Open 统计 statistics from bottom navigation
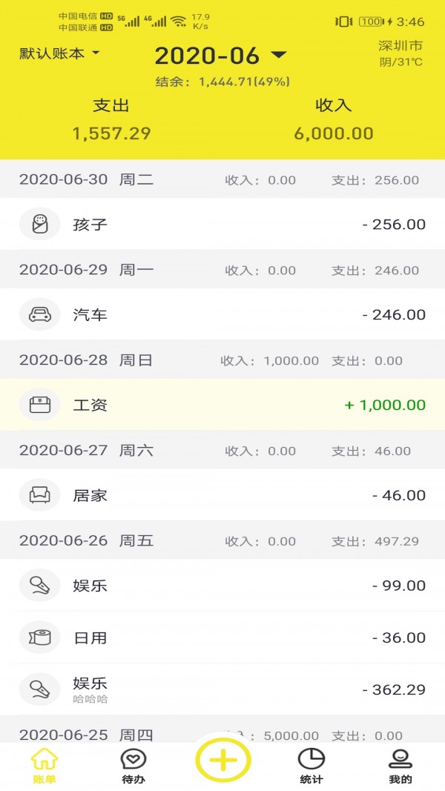This screenshot has width=445, height=791. click(x=310, y=765)
